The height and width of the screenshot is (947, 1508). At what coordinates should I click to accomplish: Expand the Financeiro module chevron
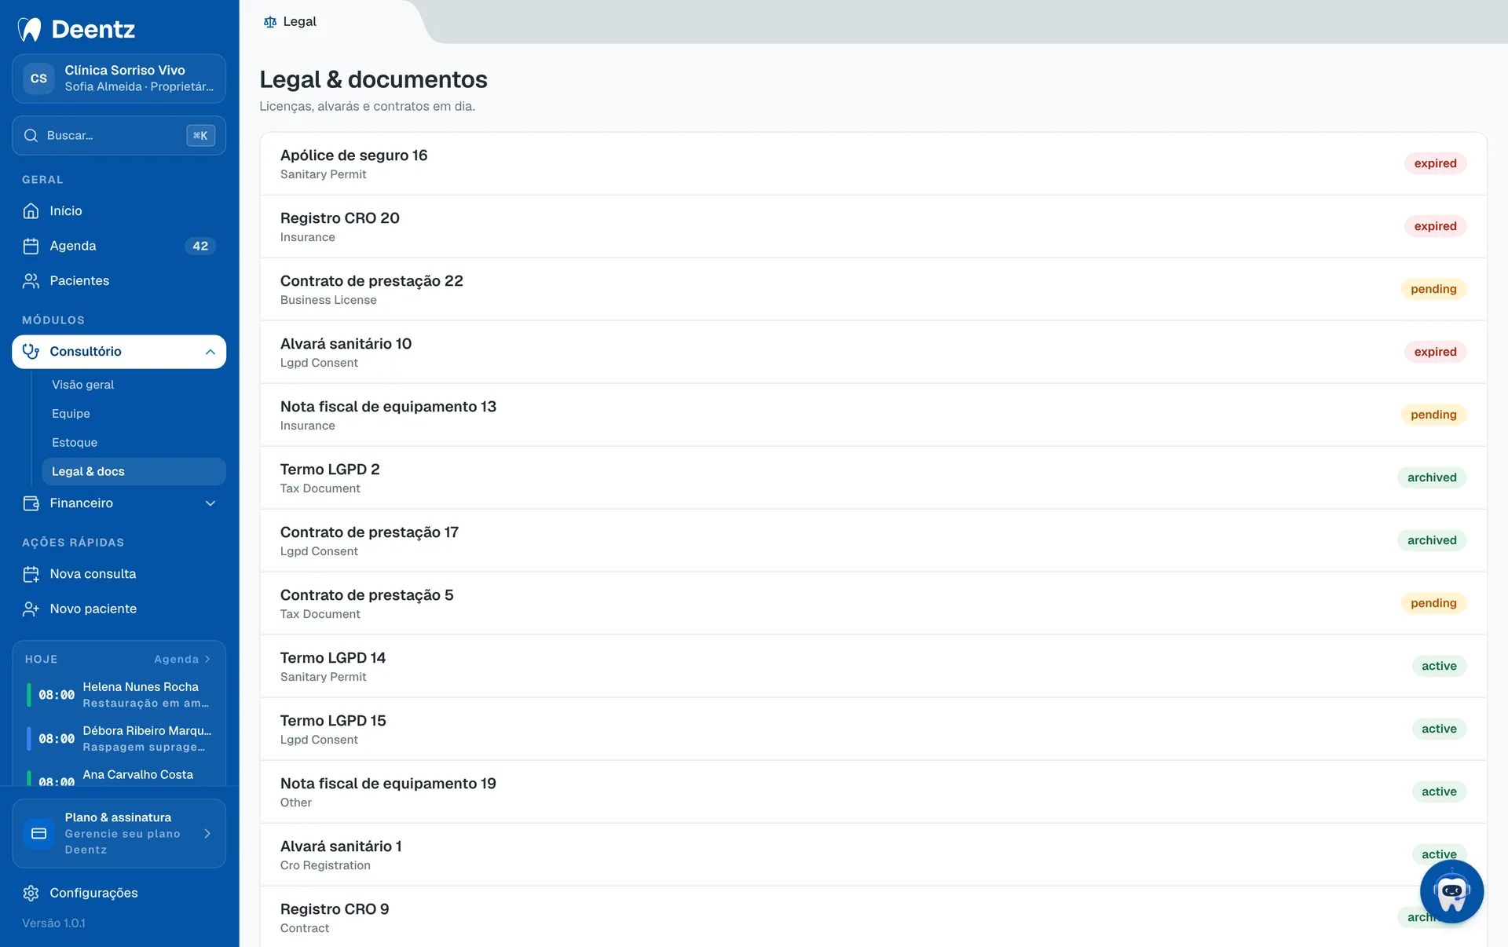pyautogui.click(x=210, y=503)
